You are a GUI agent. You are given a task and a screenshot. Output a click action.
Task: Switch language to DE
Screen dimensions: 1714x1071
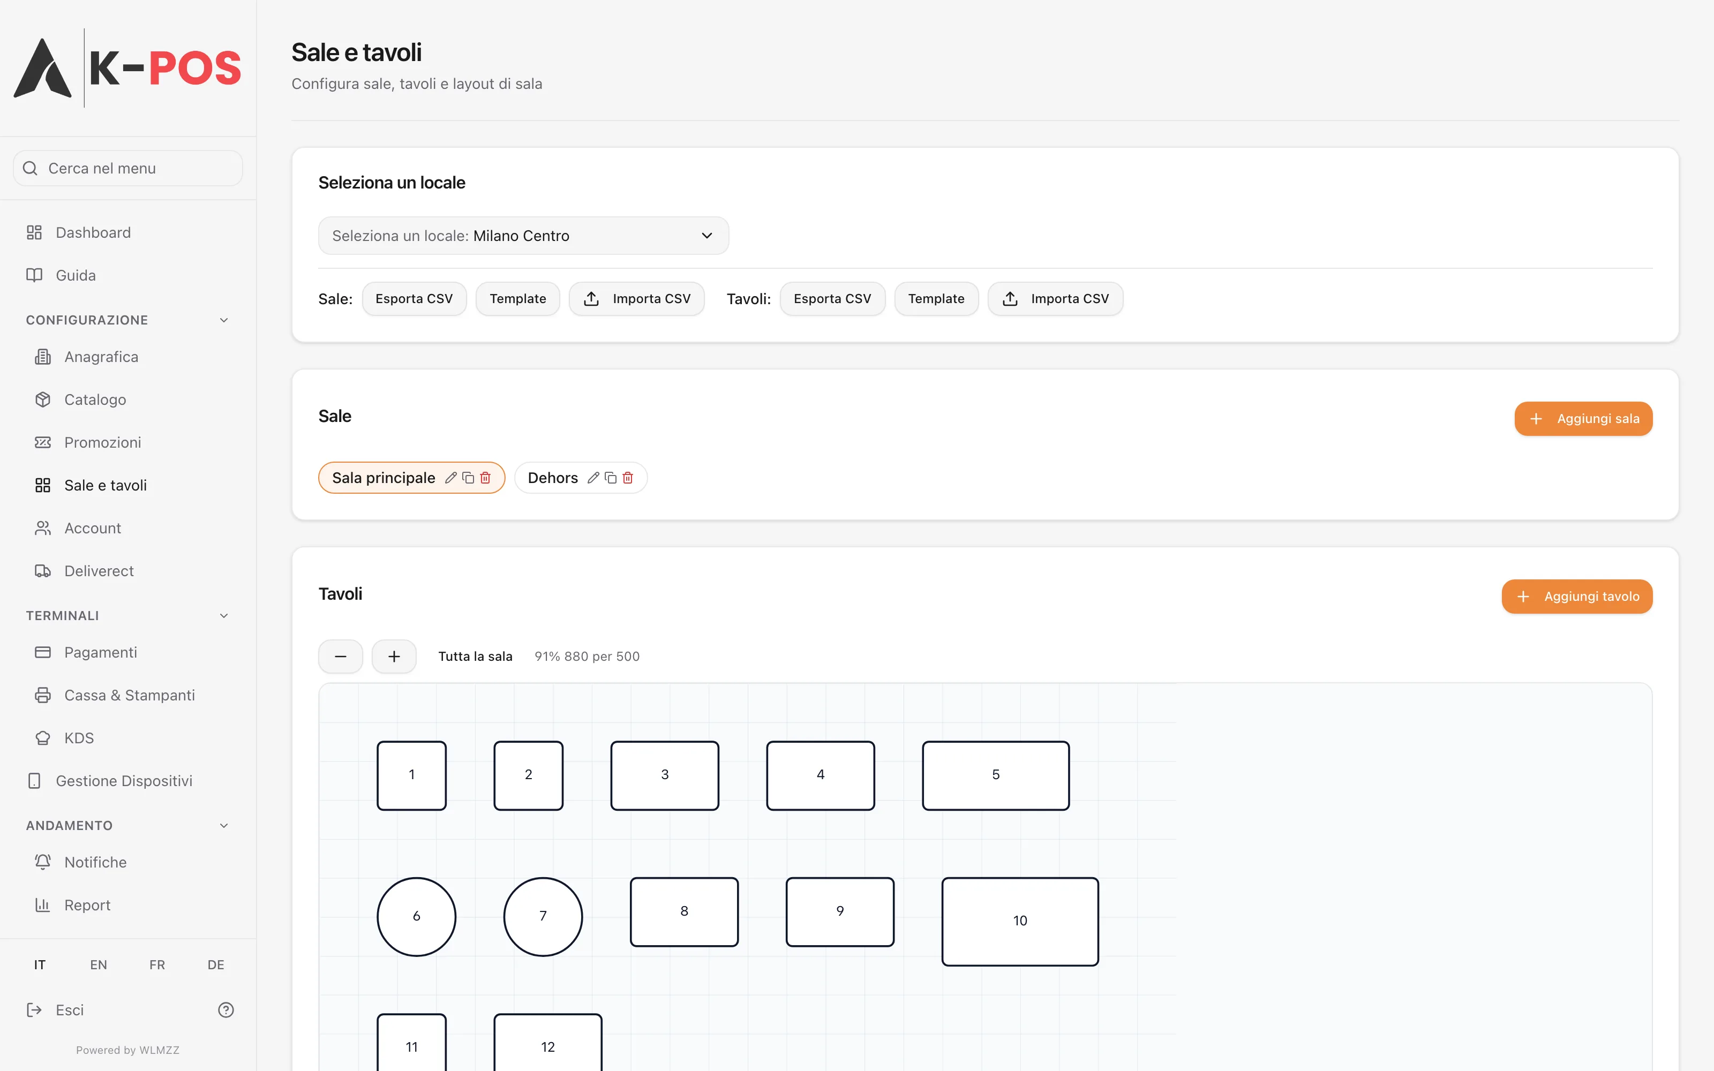[216, 965]
